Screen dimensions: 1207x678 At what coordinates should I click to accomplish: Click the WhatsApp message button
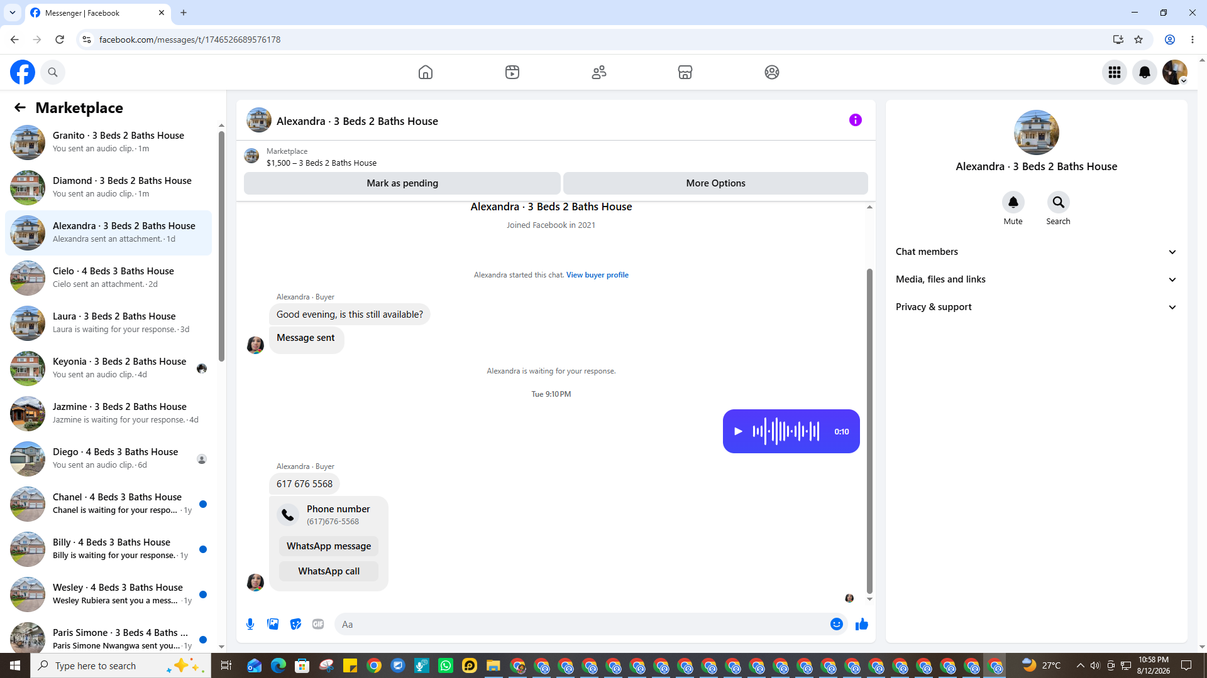pos(329,546)
